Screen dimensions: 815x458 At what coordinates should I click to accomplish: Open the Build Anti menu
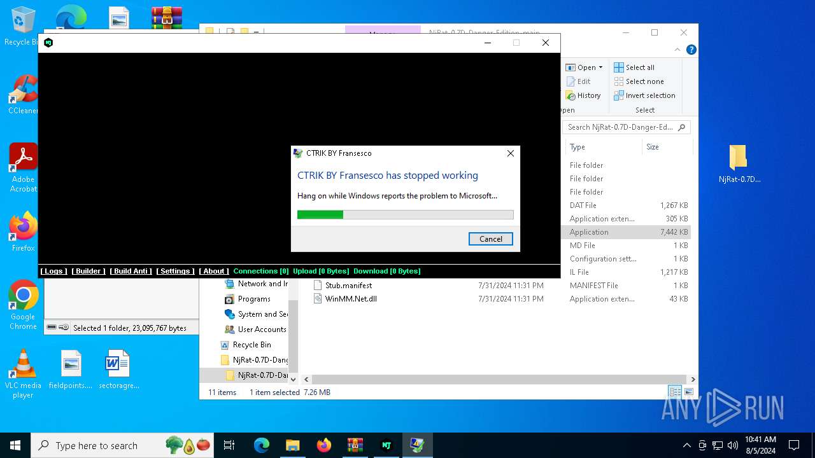[131, 271]
